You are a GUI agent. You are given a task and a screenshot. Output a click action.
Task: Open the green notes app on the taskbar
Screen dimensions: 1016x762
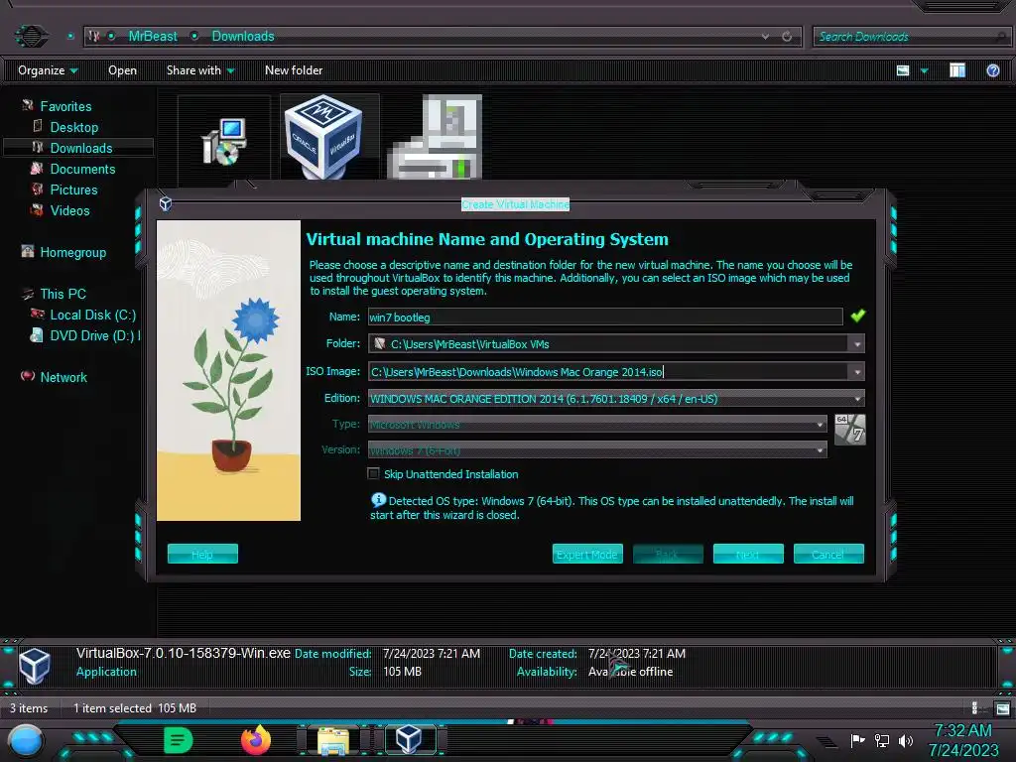point(179,740)
